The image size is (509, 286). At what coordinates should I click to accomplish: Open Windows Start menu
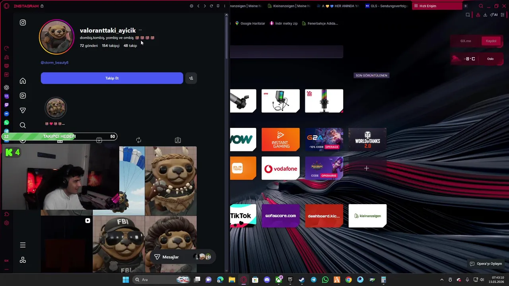(x=126, y=280)
